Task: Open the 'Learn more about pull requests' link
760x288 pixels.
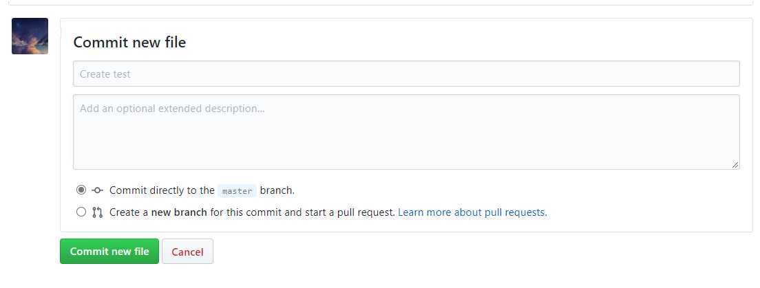Action: (472, 212)
